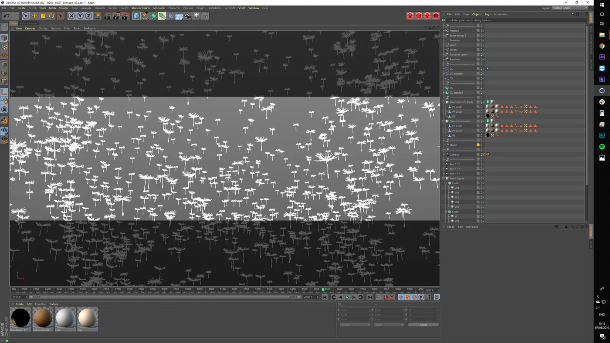The image size is (610, 343).
Task: Toggle the Y axis lock icon
Action: (x=80, y=16)
